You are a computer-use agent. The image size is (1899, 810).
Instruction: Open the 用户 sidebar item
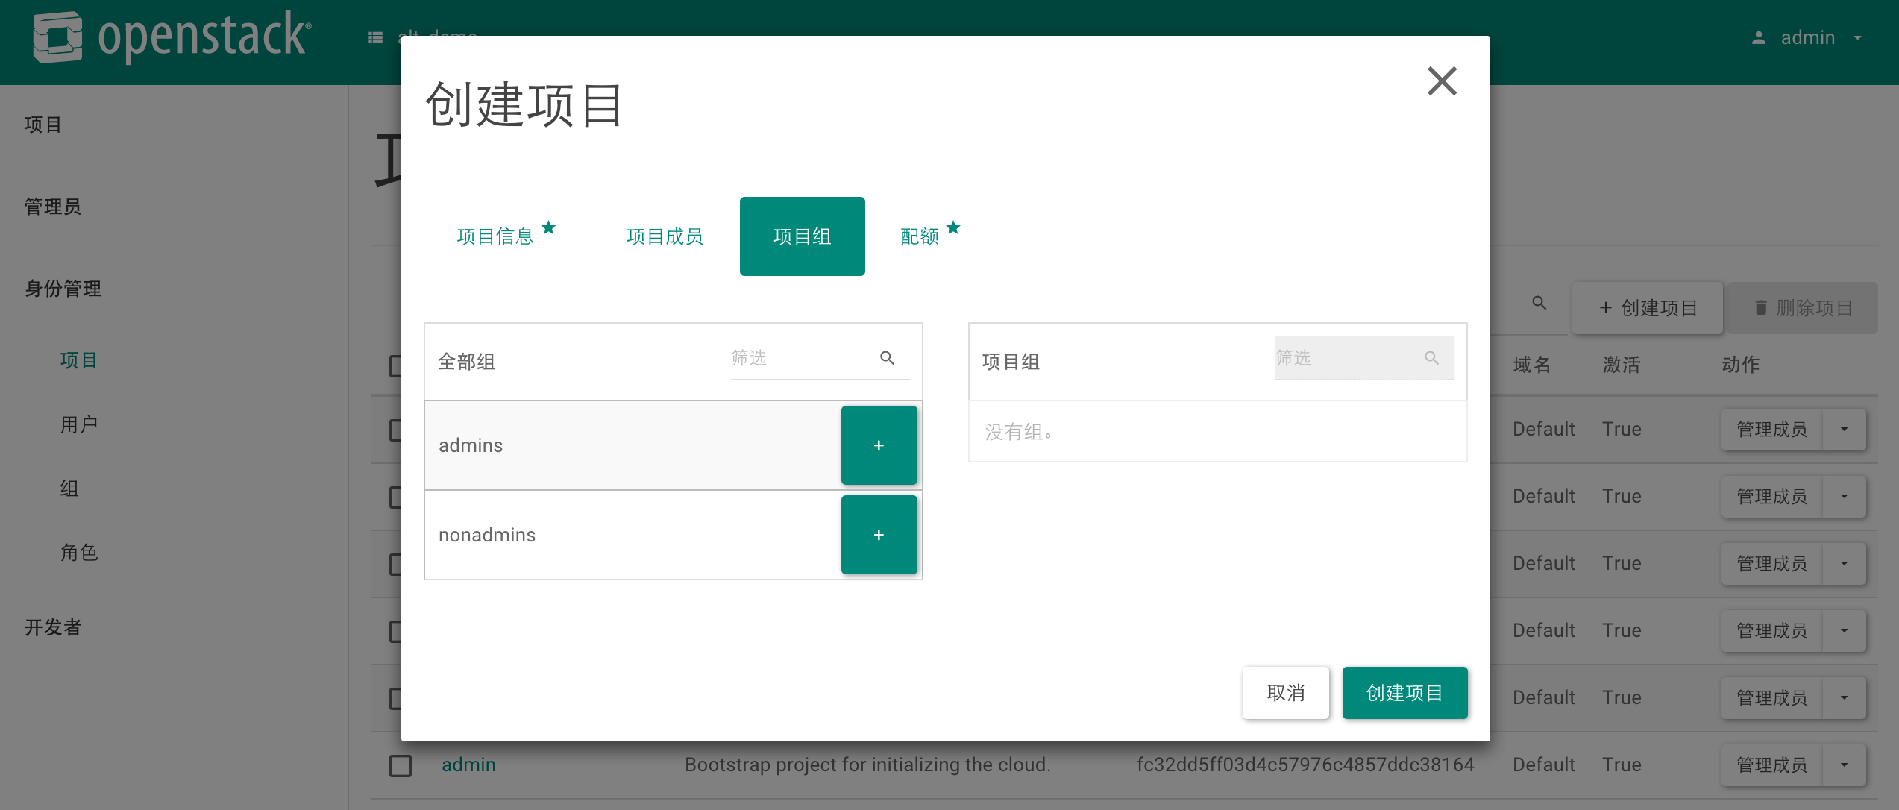point(79,424)
